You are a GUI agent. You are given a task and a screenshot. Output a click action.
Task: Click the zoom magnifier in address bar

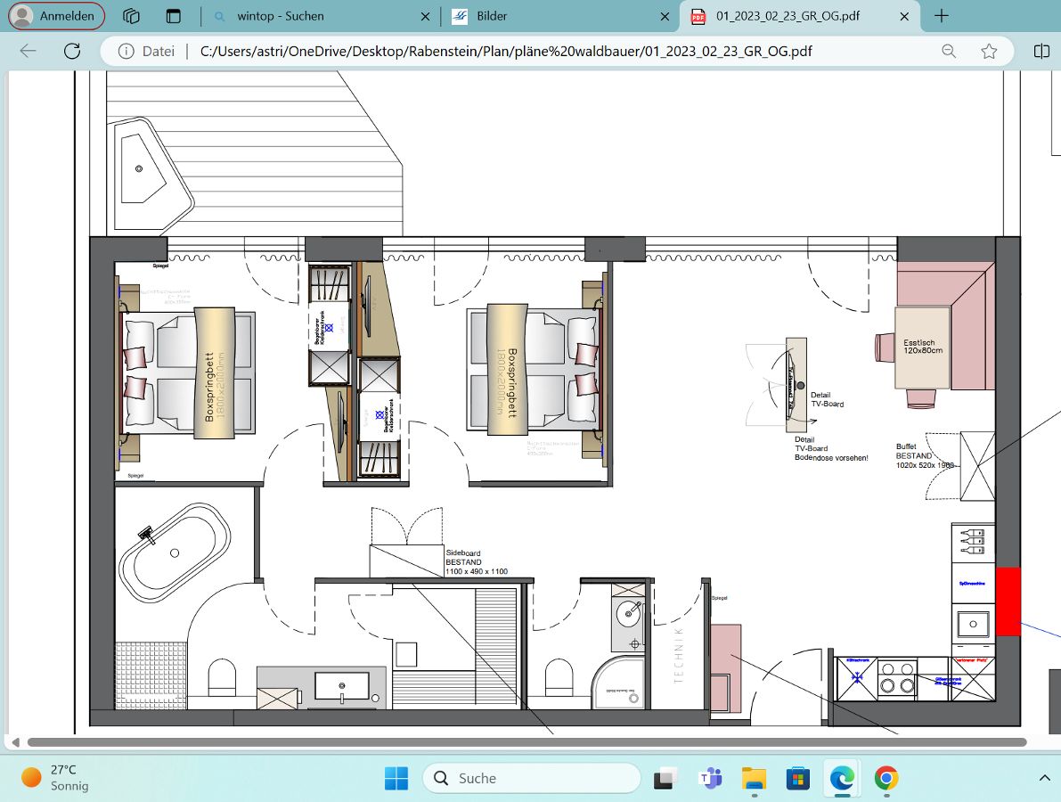tap(950, 51)
